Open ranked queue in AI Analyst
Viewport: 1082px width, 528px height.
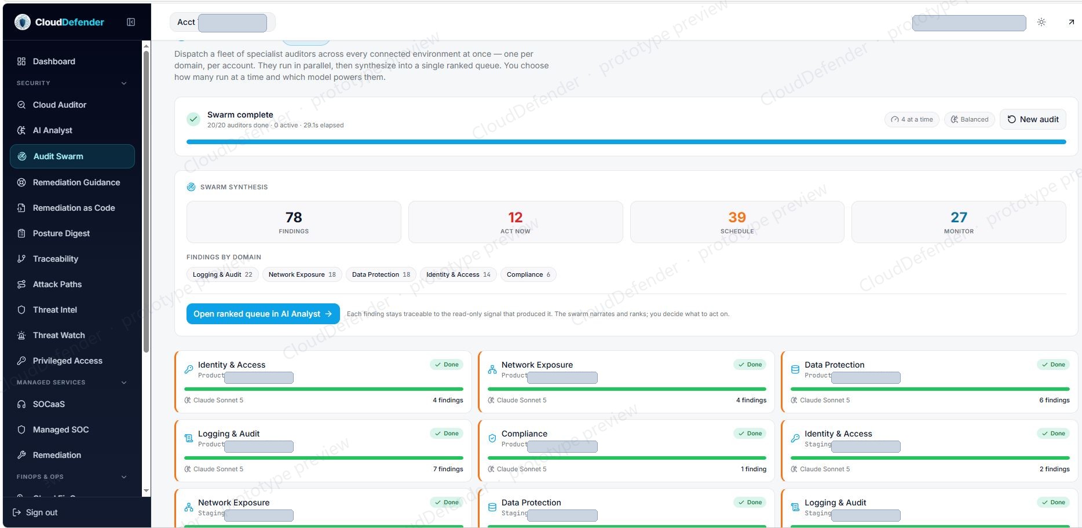point(263,314)
